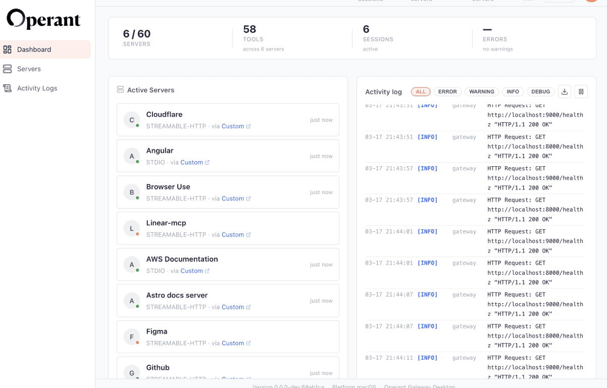
Task: Click Custom link under AWS Documentation
Action: (x=191, y=271)
